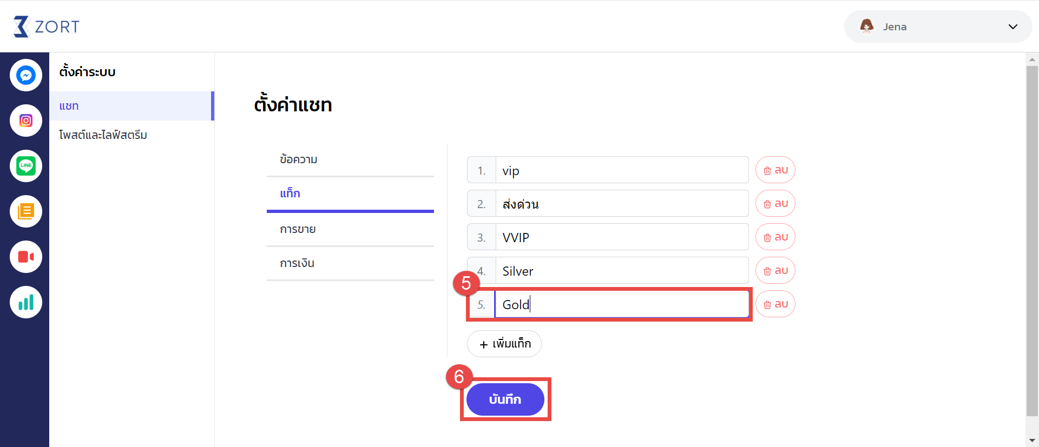Save changes with the บันทึก button
This screenshot has width=1039, height=447.
[x=505, y=399]
